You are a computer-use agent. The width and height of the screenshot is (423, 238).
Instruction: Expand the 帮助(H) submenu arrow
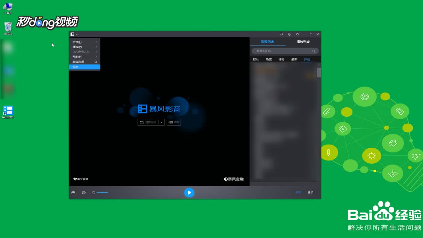tap(96, 57)
